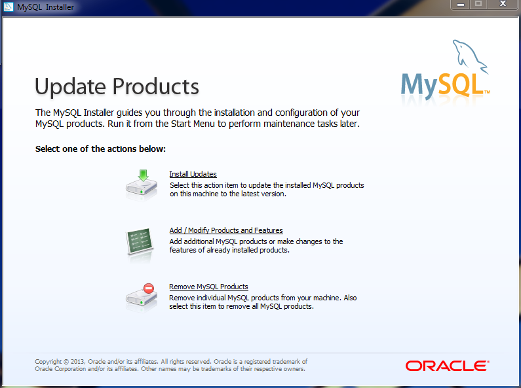Click the MySQL wordmark text logo
521x388 pixels.
pos(443,84)
